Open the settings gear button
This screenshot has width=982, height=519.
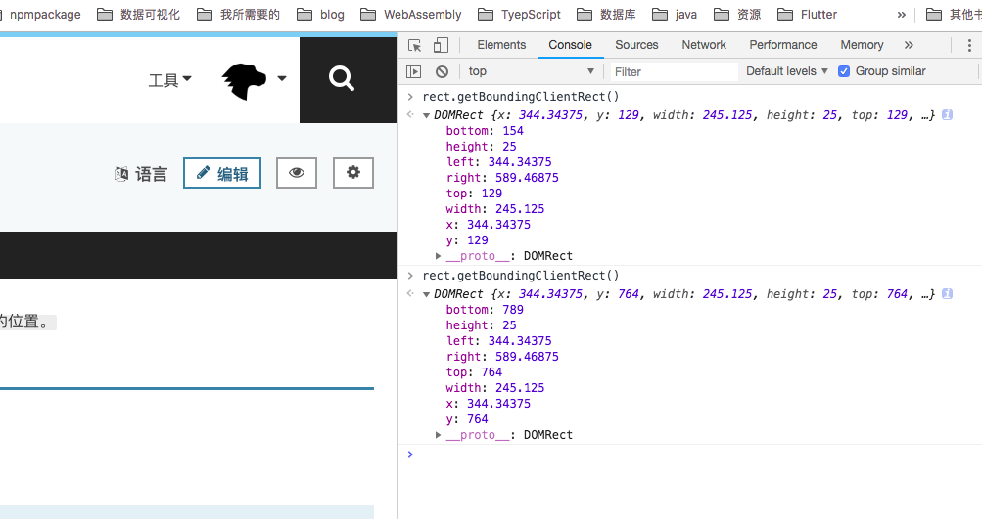353,173
